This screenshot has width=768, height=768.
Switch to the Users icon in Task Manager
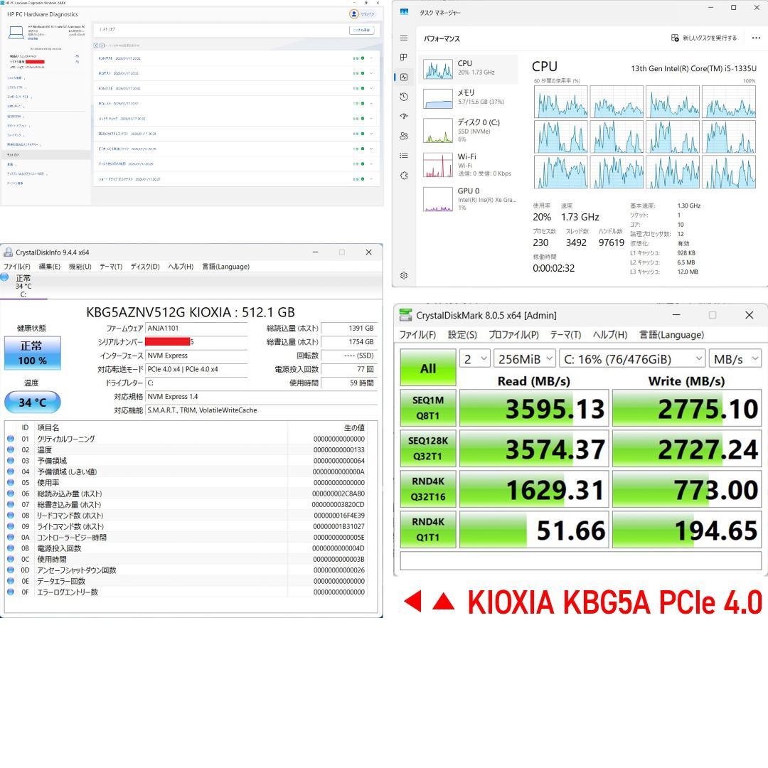click(x=404, y=136)
